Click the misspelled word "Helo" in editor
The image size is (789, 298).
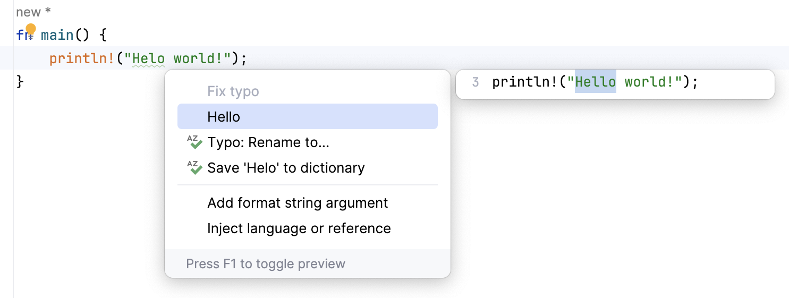pos(148,58)
